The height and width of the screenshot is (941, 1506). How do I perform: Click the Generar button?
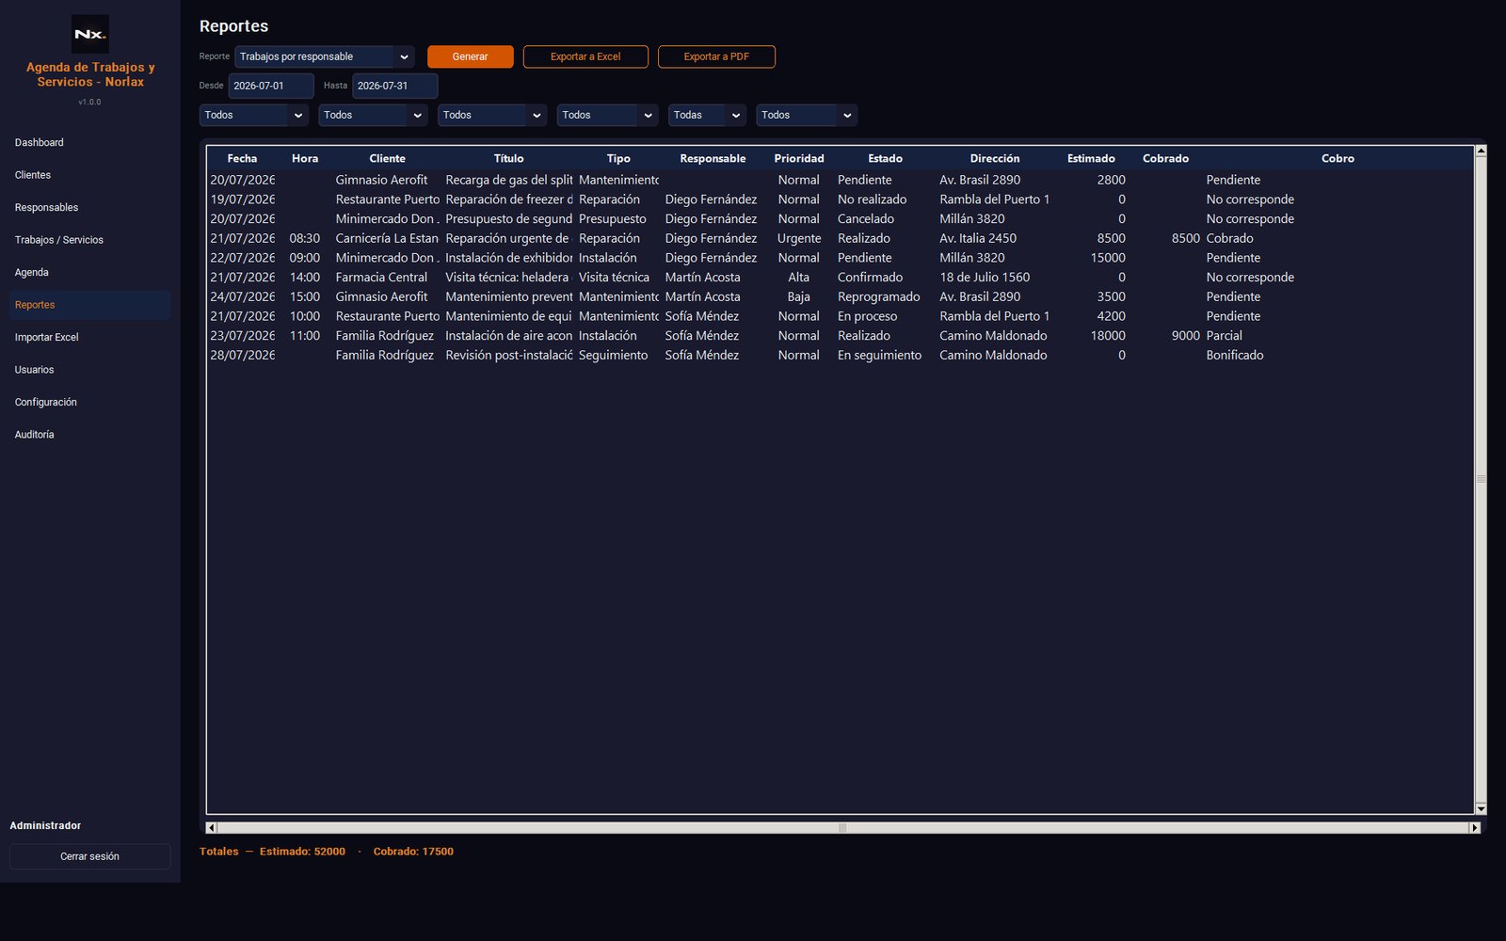(471, 56)
